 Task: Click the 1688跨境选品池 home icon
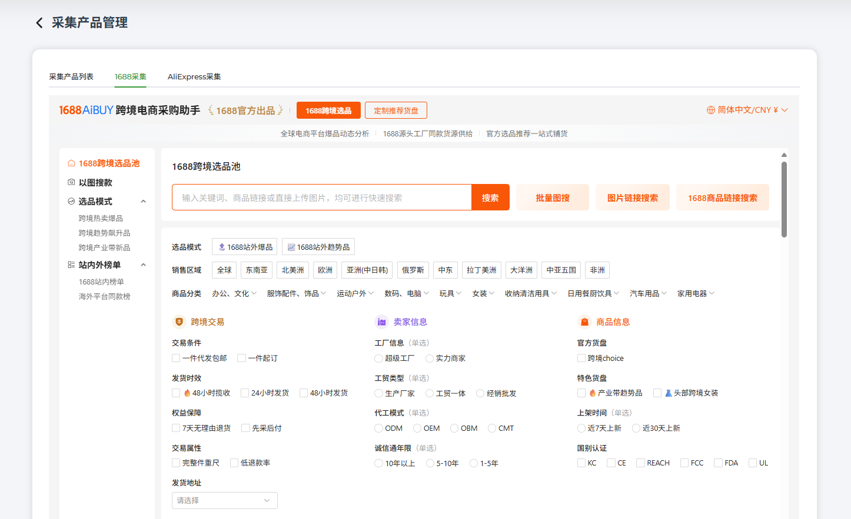click(71, 163)
